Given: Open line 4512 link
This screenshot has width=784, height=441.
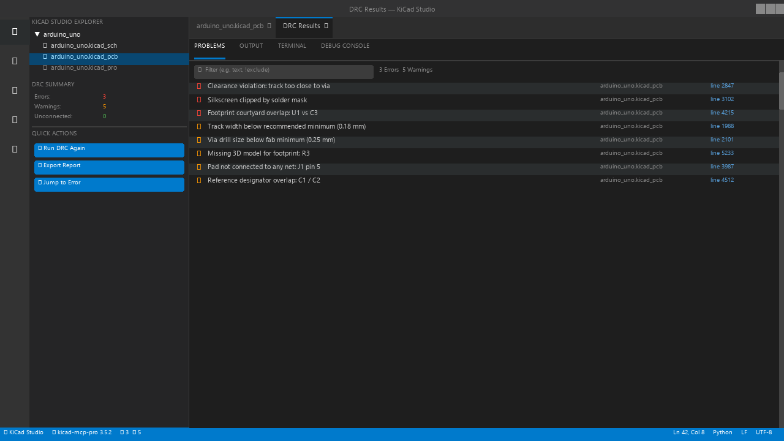Looking at the screenshot, I should coord(722,180).
